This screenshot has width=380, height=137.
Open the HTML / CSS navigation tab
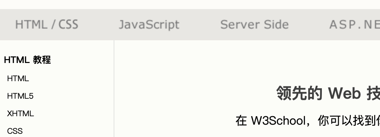(47, 25)
